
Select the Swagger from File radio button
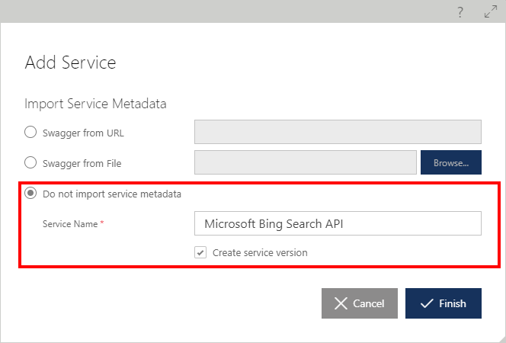click(x=30, y=162)
